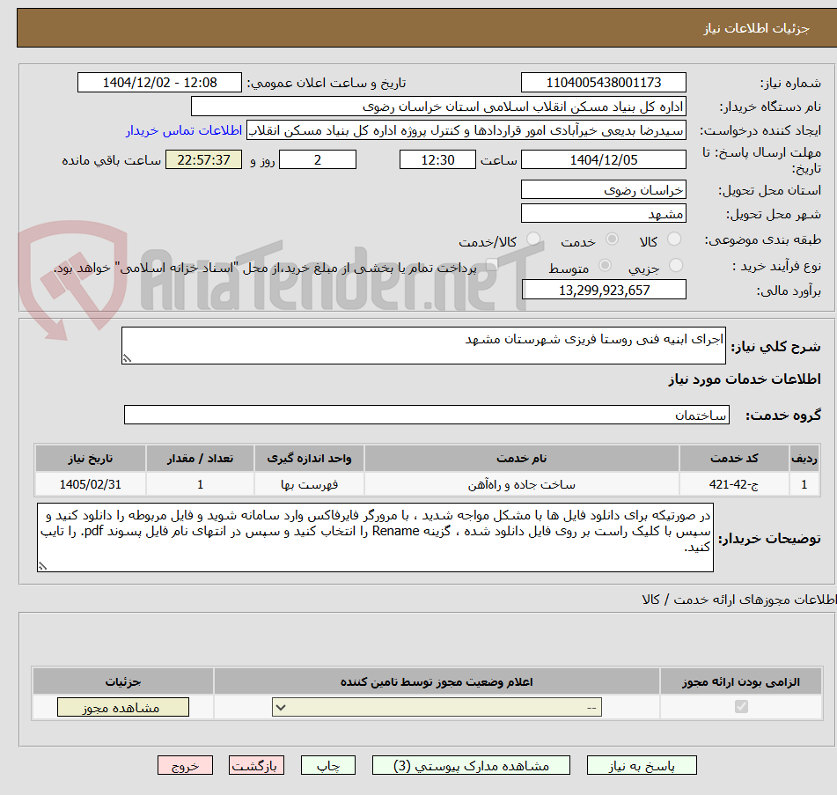Click the buyer organization name field
The image size is (837, 795).
point(438,107)
